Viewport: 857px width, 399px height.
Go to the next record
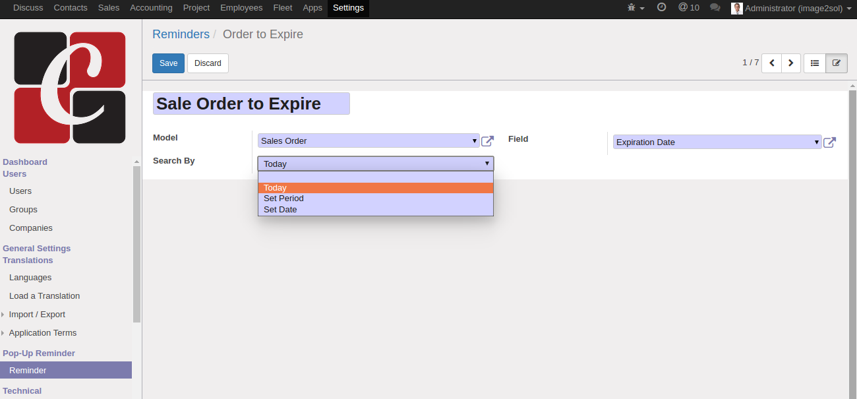pos(791,63)
